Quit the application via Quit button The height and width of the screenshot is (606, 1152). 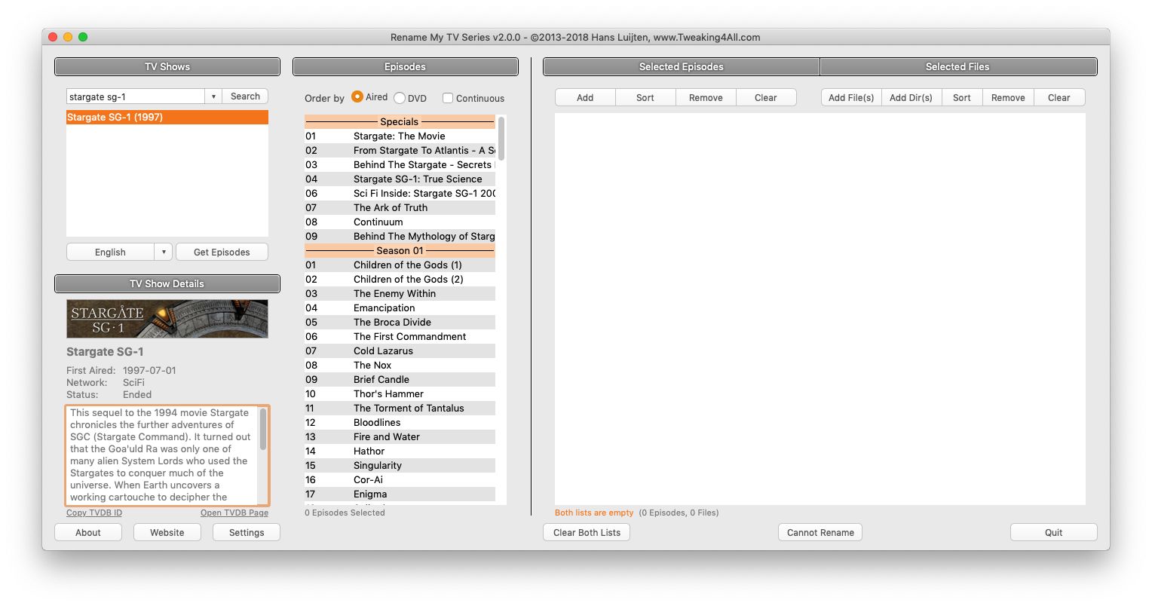(x=1054, y=532)
